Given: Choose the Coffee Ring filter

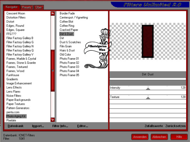Looking at the screenshot, I should click(67, 26).
